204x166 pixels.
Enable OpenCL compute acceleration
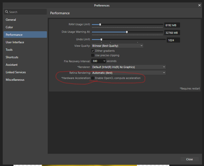pyautogui.click(x=92, y=78)
